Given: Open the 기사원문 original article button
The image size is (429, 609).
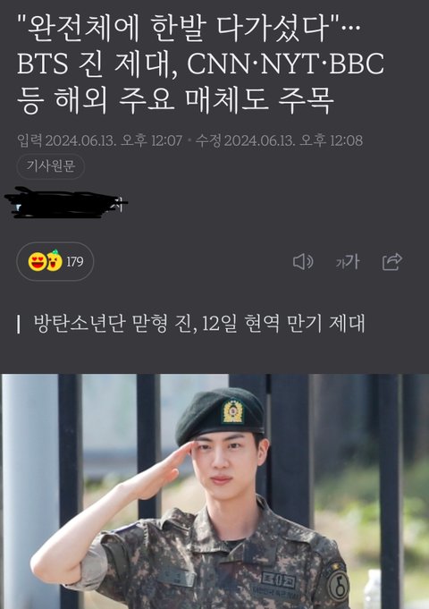Looking at the screenshot, I should [50, 166].
